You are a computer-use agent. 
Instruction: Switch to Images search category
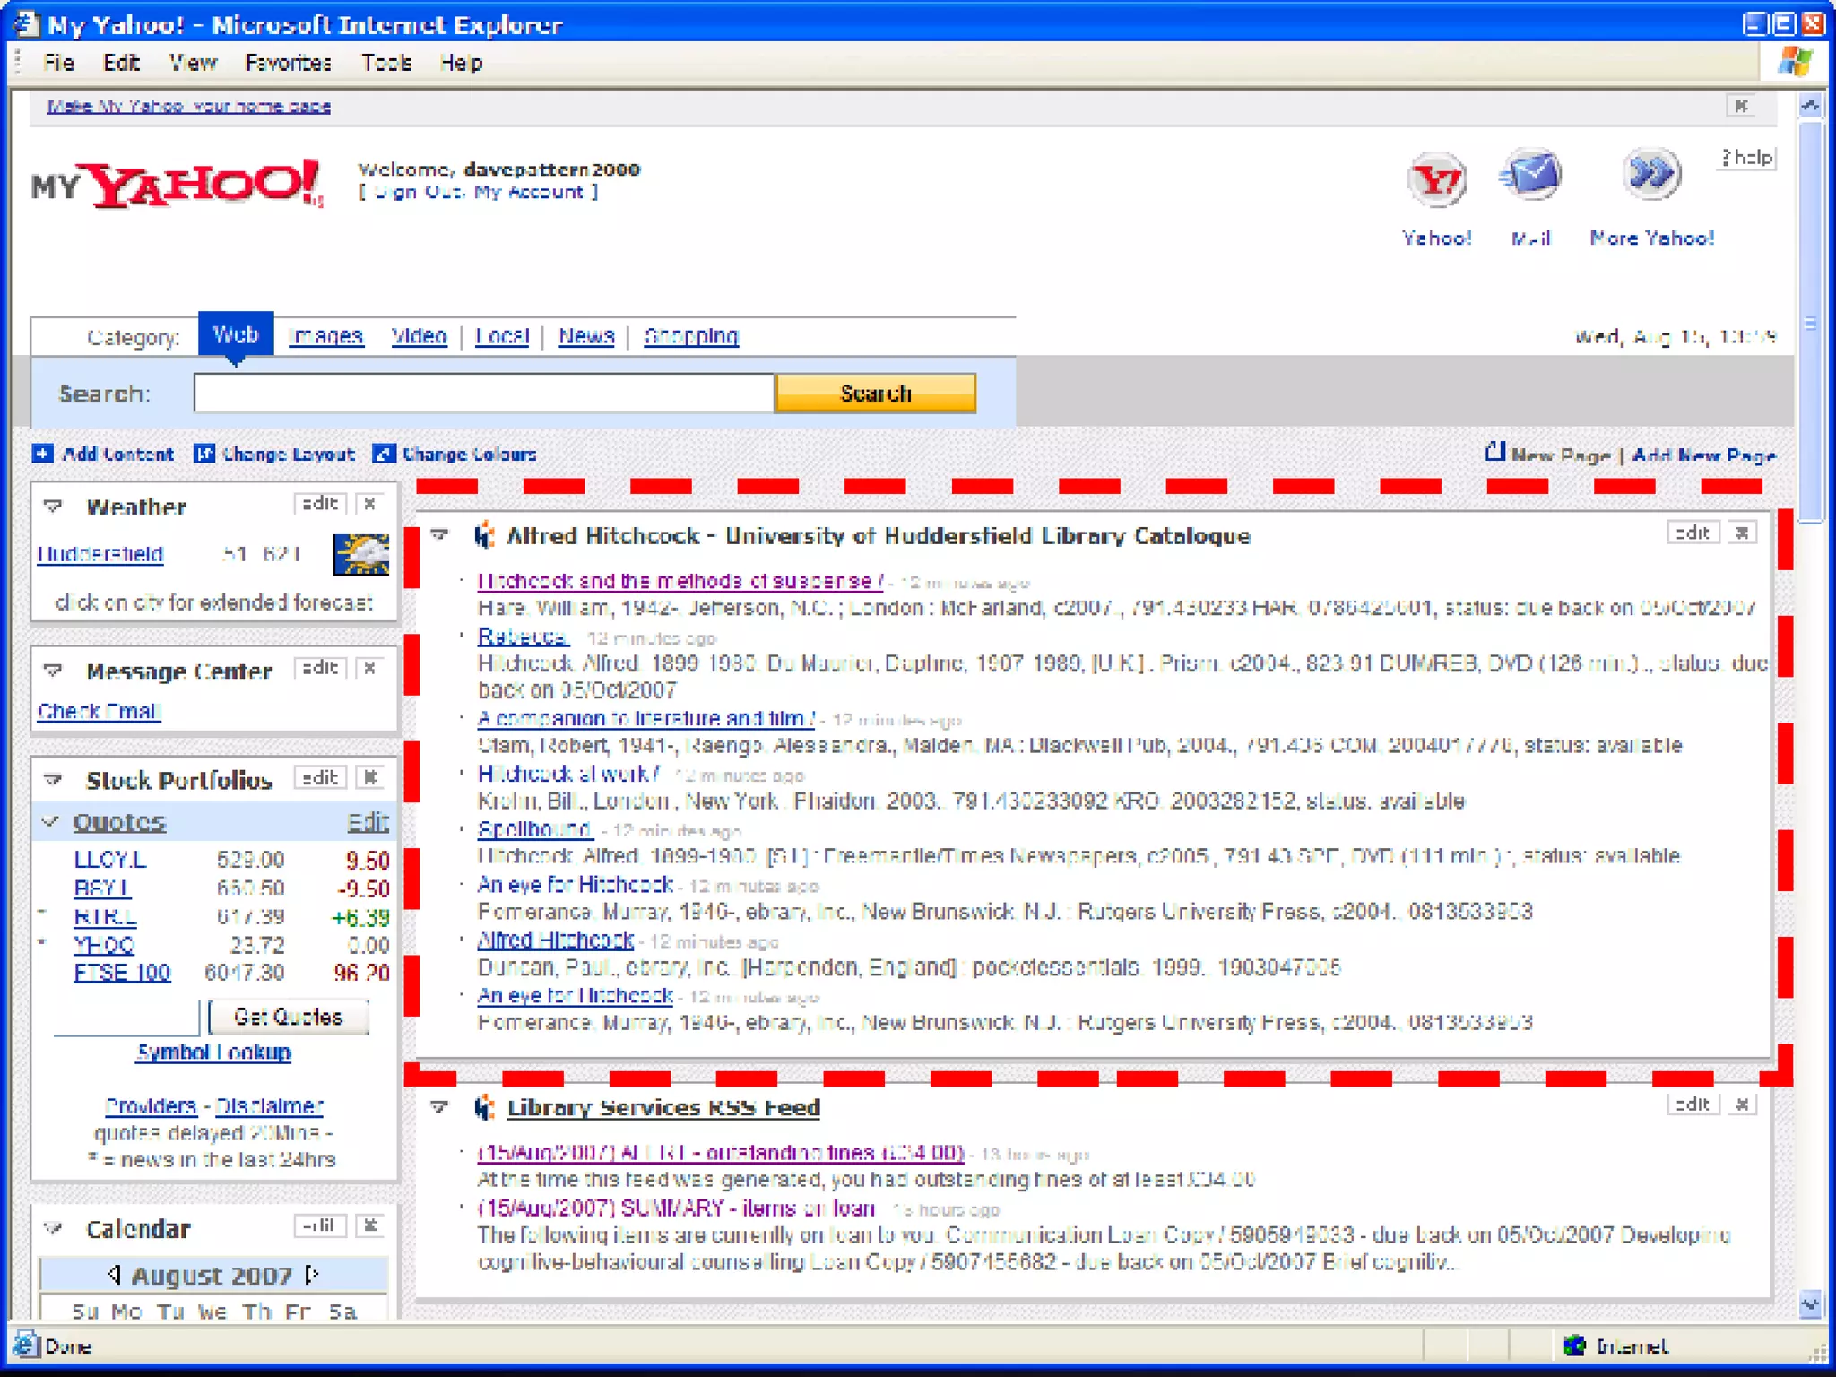point(327,336)
